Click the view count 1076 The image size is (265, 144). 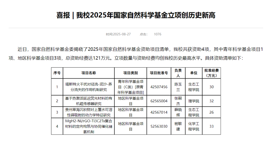point(157,34)
